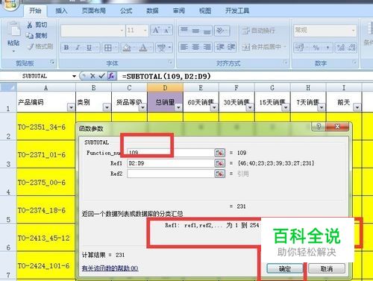
Task: Open the filter dropdown for 产品编码
Action: tap(71, 107)
